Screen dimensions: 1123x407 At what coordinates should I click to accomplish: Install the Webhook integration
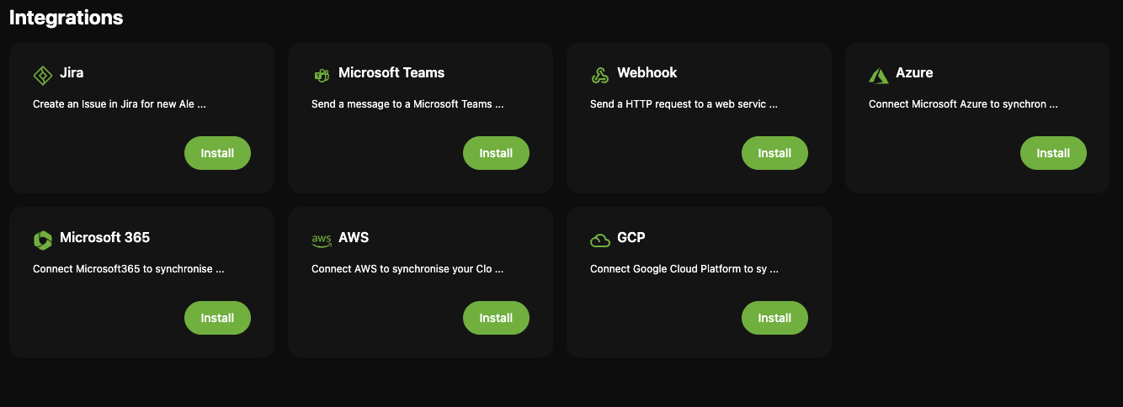point(774,153)
